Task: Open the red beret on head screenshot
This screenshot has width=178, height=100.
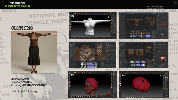Action: pyautogui.click(x=93, y=84)
